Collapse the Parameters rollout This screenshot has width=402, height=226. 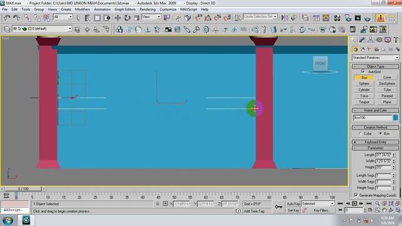[x=376, y=148]
